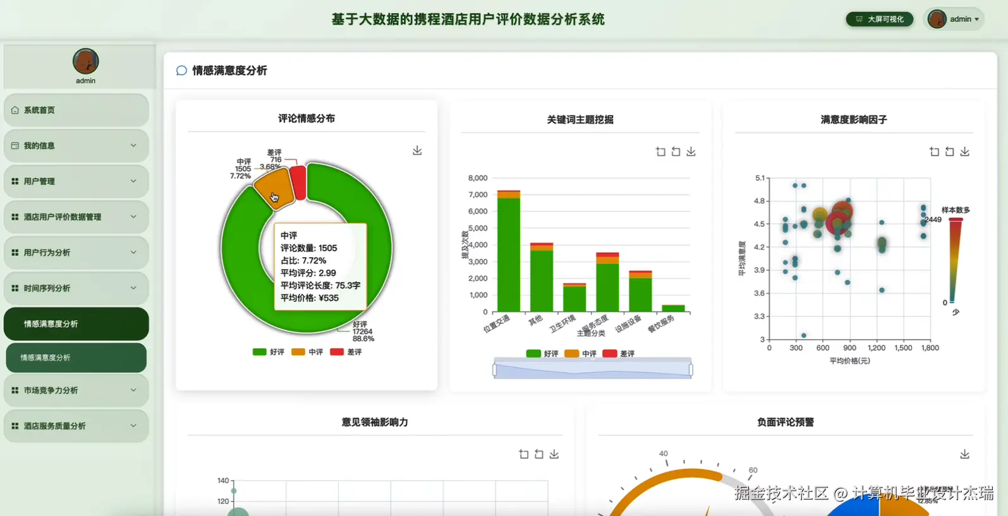Expand the 用户管理 menu chevron
The width and height of the screenshot is (1008, 516).
coord(133,181)
